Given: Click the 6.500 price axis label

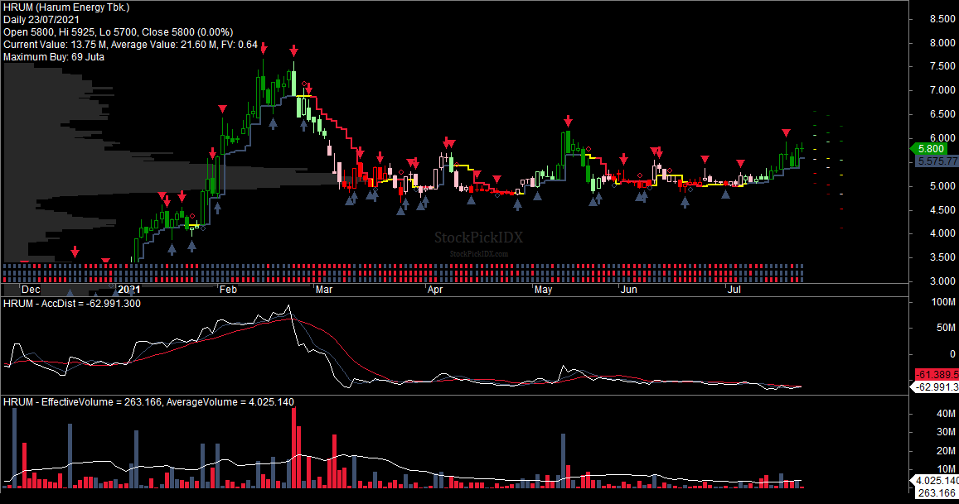Looking at the screenshot, I should [942, 114].
